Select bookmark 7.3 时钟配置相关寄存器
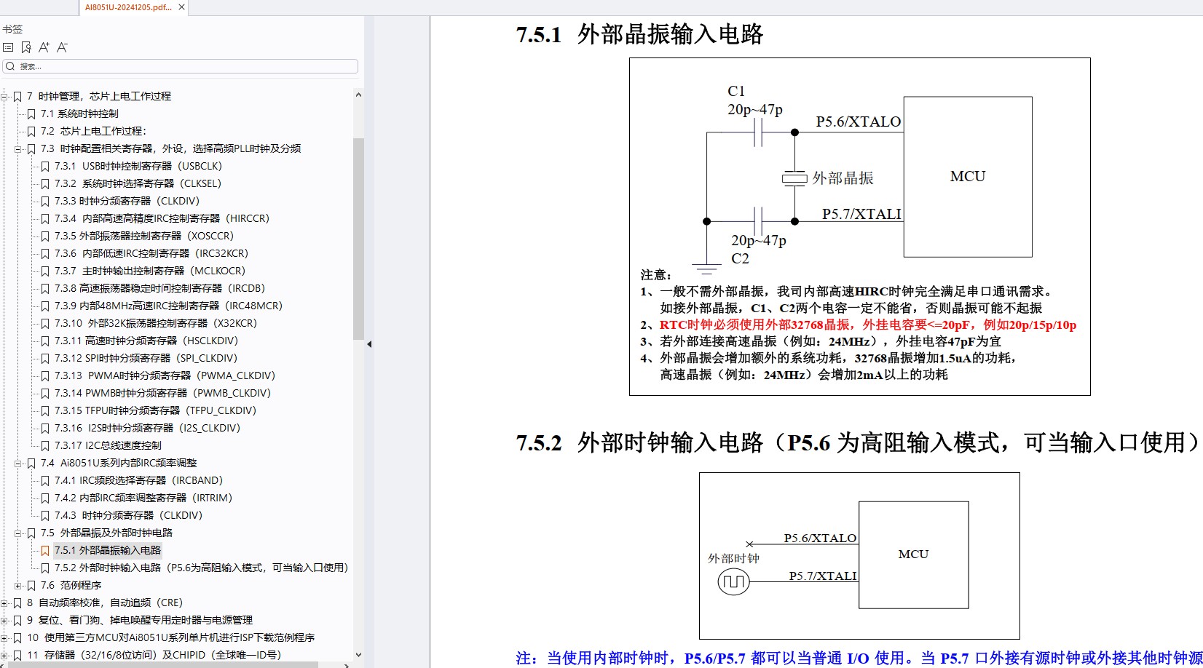The height and width of the screenshot is (668, 1203). [170, 148]
